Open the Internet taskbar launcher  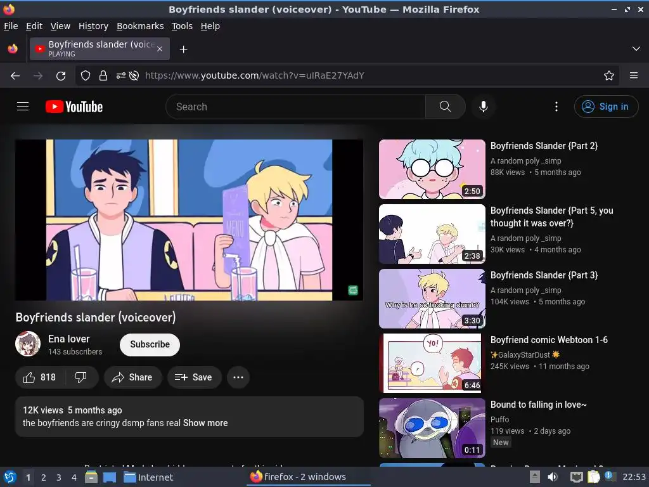(x=148, y=477)
